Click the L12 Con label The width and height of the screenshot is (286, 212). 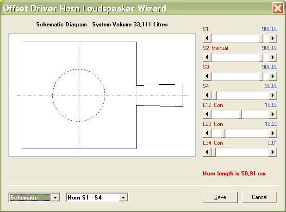point(213,105)
